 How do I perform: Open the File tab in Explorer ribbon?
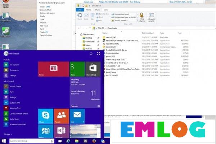click(x=80, y=10)
